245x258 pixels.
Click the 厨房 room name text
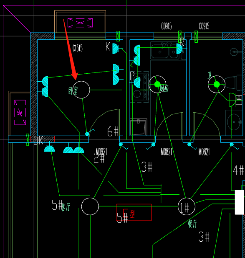point(164,88)
